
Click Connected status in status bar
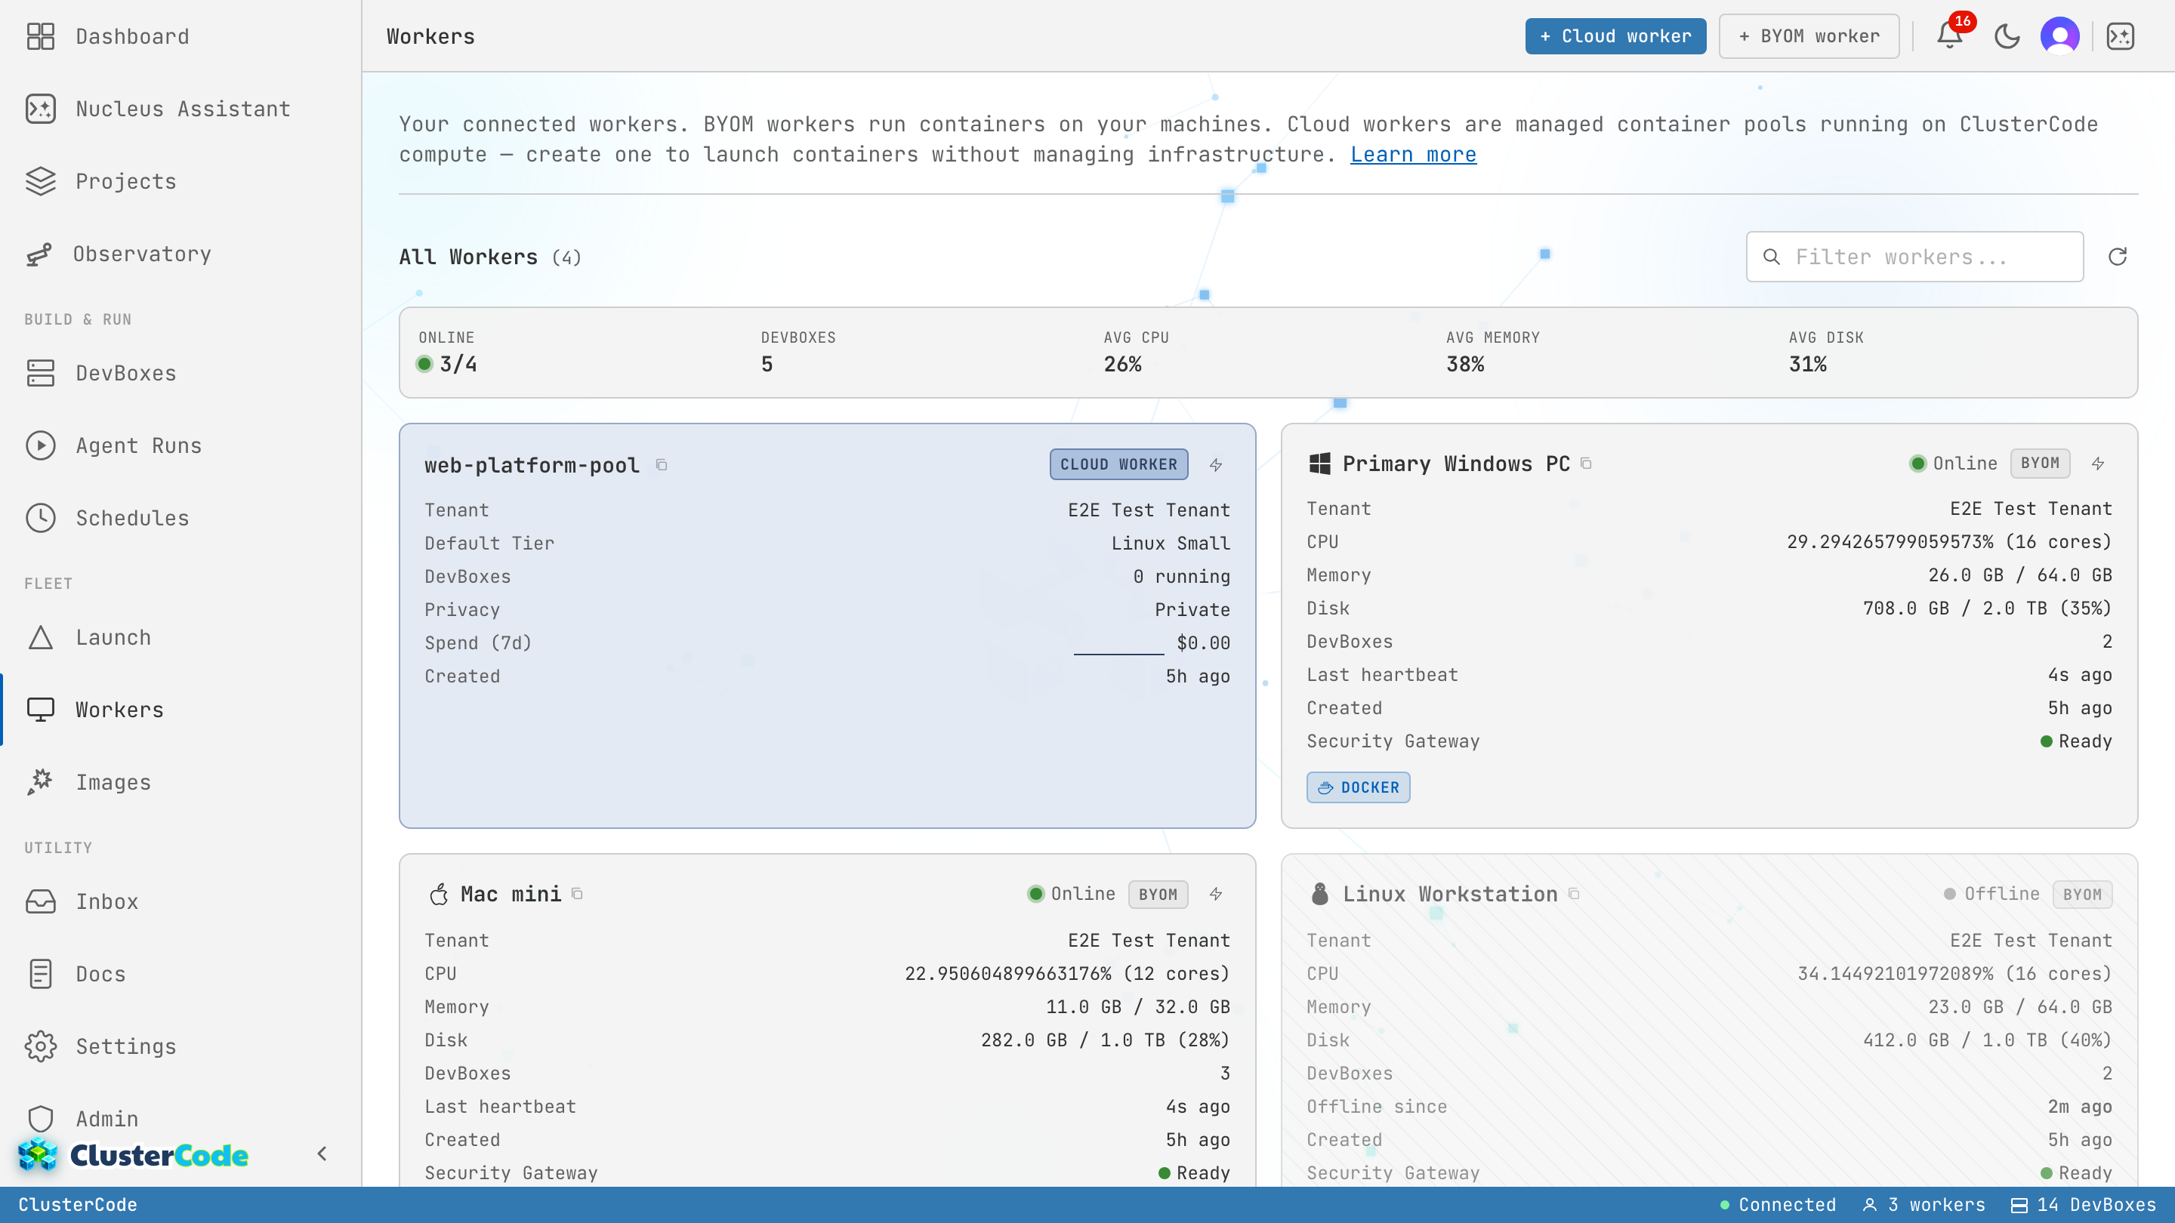click(1779, 1204)
